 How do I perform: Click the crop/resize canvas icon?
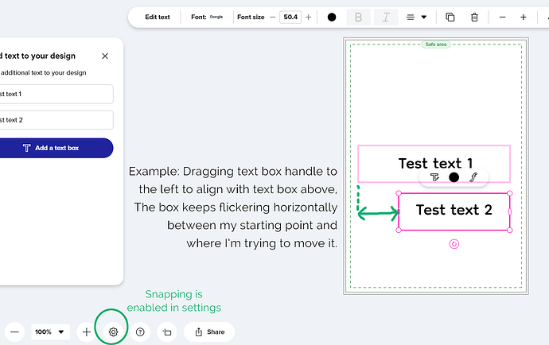tap(167, 331)
